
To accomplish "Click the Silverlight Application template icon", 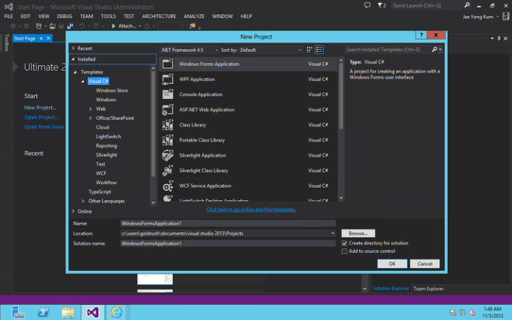I will (168, 155).
